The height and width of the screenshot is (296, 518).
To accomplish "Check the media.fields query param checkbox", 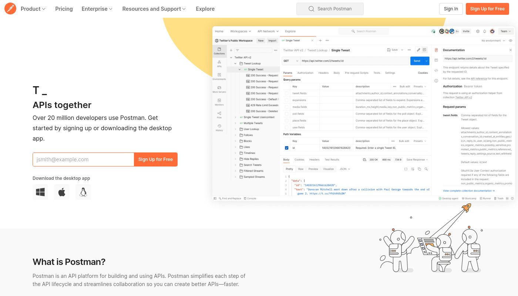I will (x=286, y=107).
